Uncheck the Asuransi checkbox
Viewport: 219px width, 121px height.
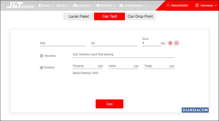(x=42, y=56)
